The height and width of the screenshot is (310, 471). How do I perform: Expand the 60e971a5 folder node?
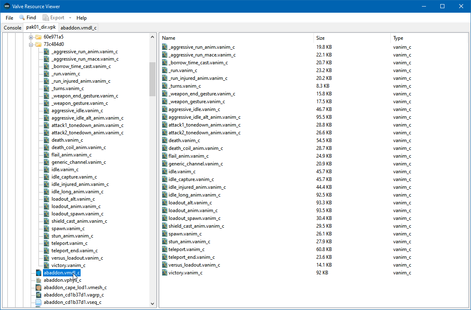point(31,37)
